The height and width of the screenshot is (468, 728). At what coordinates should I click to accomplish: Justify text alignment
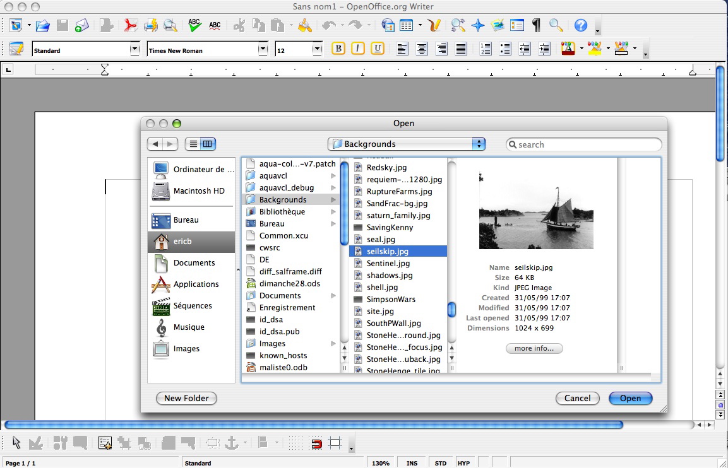(x=460, y=49)
